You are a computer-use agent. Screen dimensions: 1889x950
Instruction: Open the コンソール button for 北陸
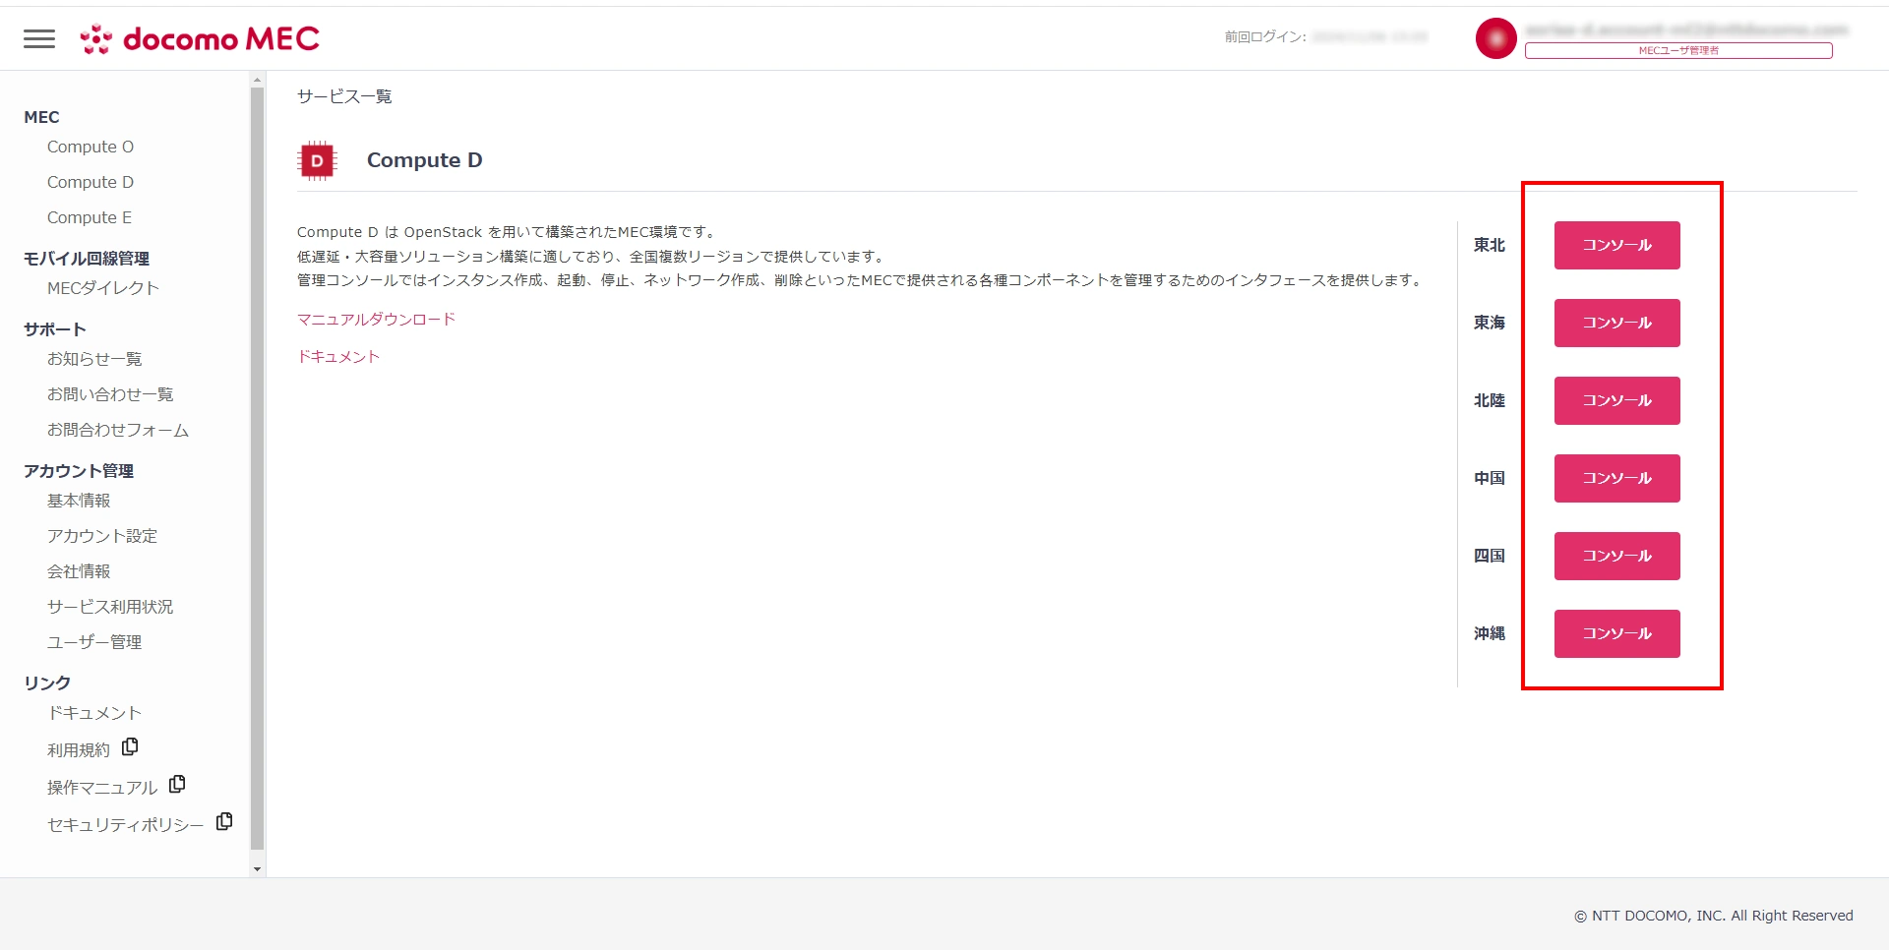1616,400
